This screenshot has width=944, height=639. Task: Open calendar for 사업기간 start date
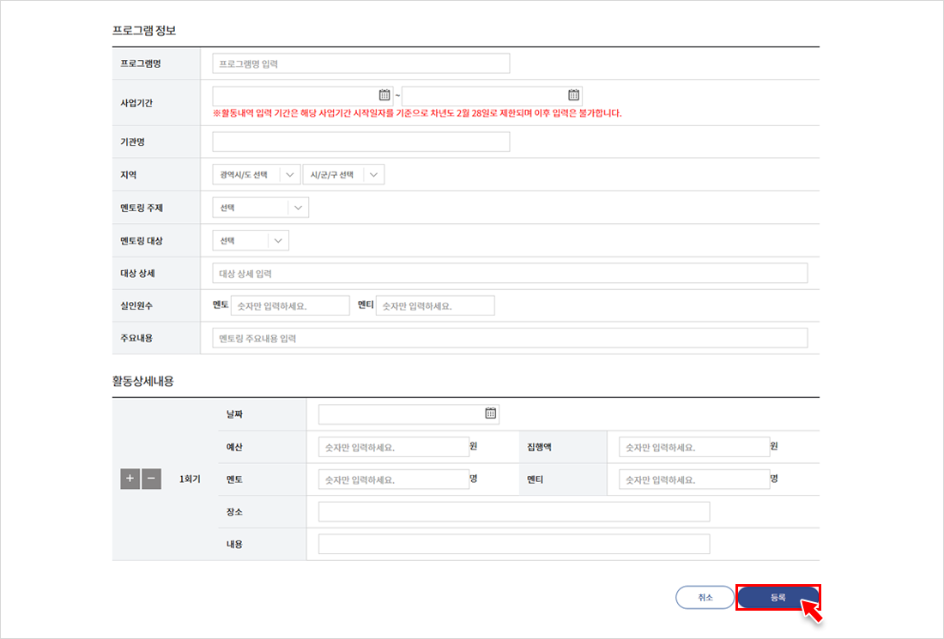pos(384,95)
